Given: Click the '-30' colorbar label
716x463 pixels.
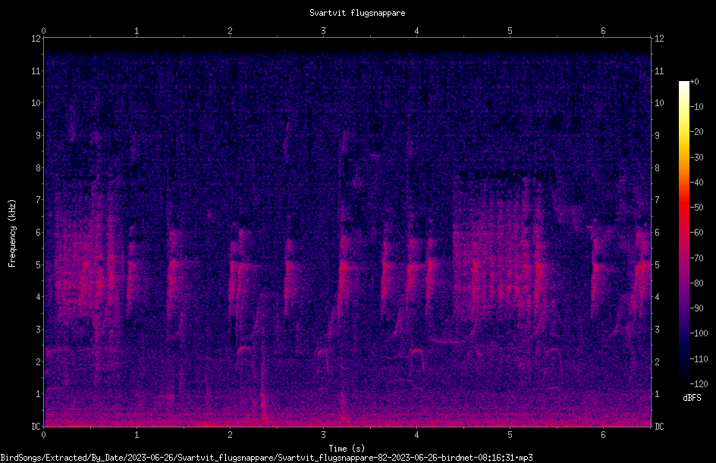Looking at the screenshot, I should point(696,158).
